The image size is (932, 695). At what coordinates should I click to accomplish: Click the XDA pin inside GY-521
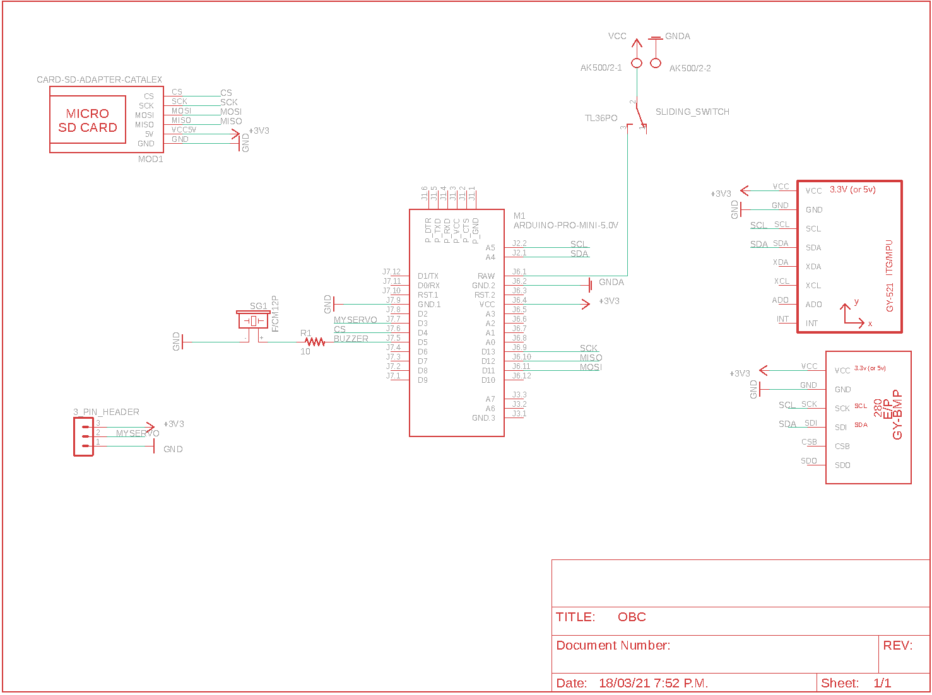click(x=813, y=266)
